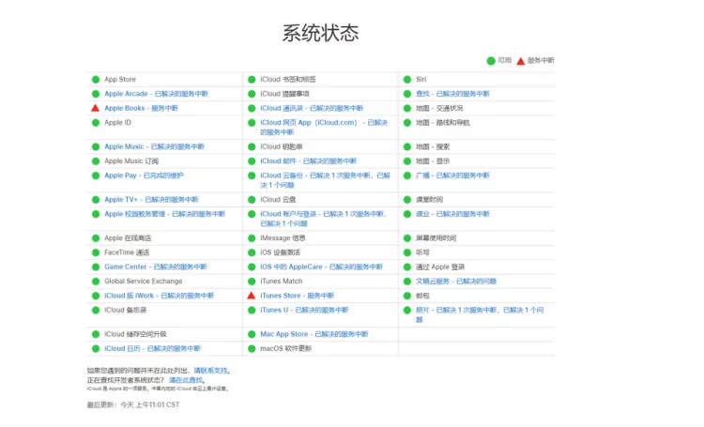The image size is (704, 427).
Task: Open the Game Center resolved outage link
Action: pyautogui.click(x=156, y=267)
